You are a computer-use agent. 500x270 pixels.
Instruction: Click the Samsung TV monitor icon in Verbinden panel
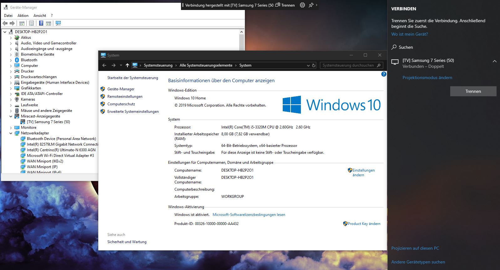395,62
